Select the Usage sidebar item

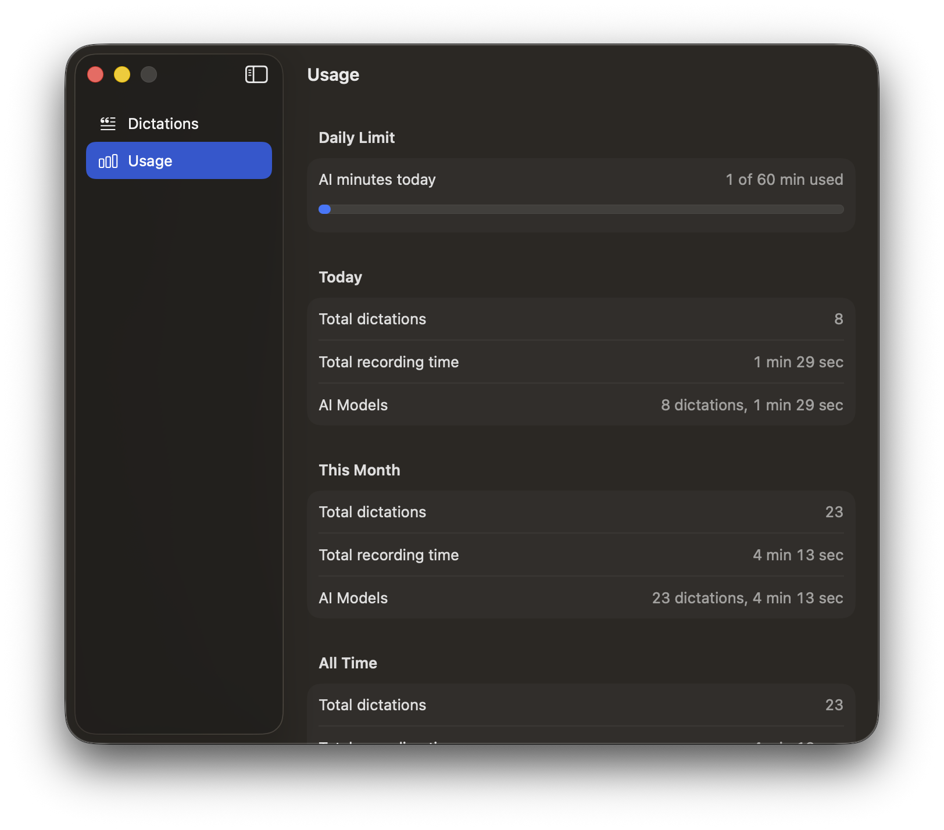[178, 161]
